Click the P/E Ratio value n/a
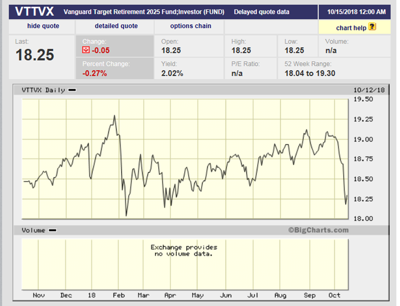The height and width of the screenshot is (306, 400). click(237, 74)
